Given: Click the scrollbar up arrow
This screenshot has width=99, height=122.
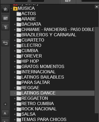Looking at the screenshot, I should (97, 7).
